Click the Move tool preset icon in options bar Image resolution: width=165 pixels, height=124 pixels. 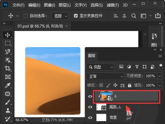click(11, 16)
